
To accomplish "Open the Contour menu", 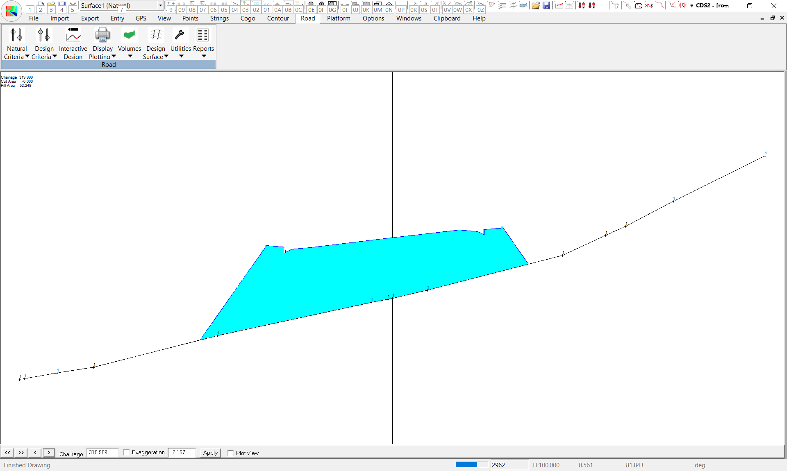I will click(278, 18).
